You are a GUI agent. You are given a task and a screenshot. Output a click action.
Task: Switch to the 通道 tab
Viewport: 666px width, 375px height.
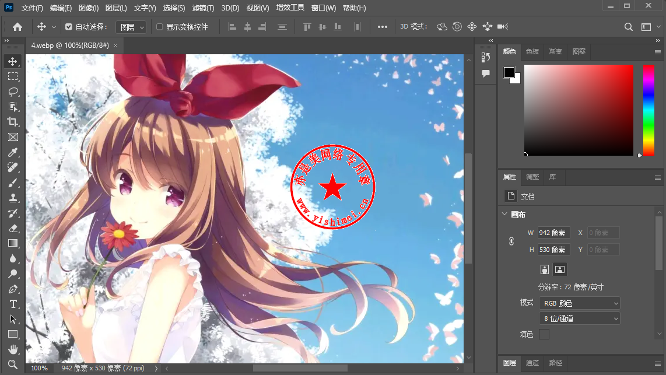532,363
